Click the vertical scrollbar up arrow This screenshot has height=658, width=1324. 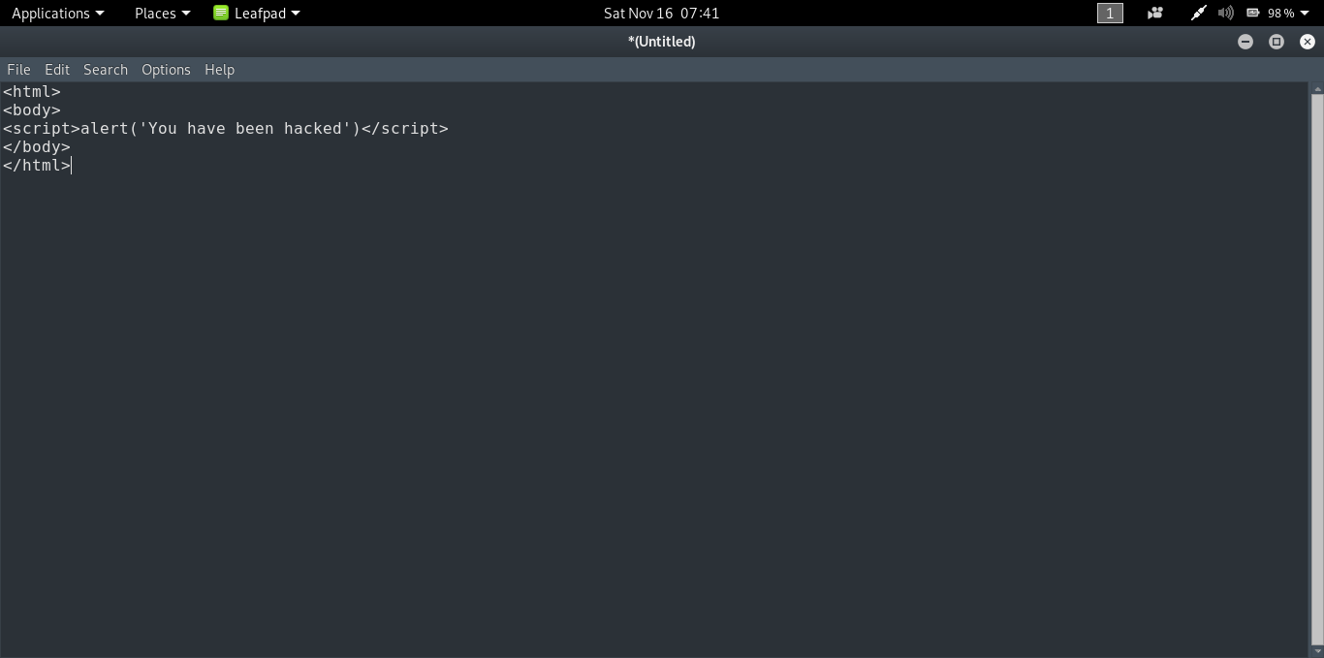click(1317, 88)
